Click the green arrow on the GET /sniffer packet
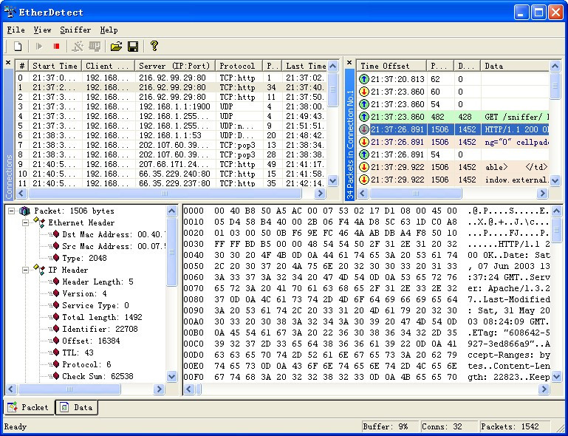Viewport: 568px width, 436px height. [364, 117]
